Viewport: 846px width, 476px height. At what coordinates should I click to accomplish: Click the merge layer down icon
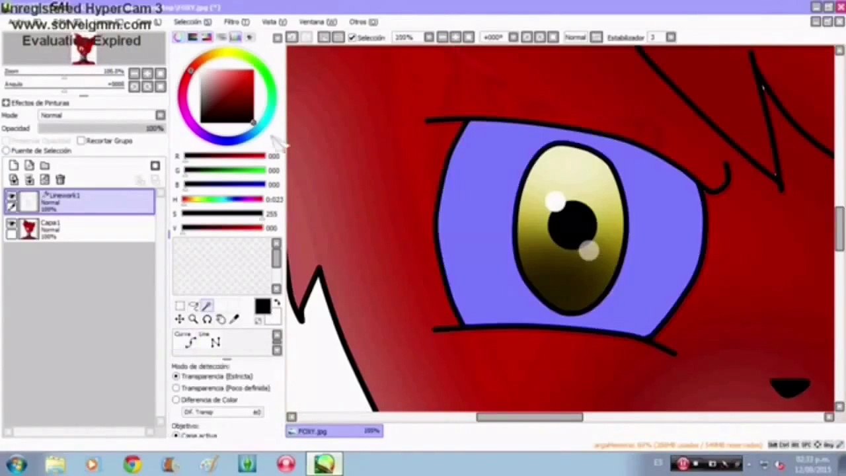[x=29, y=180]
